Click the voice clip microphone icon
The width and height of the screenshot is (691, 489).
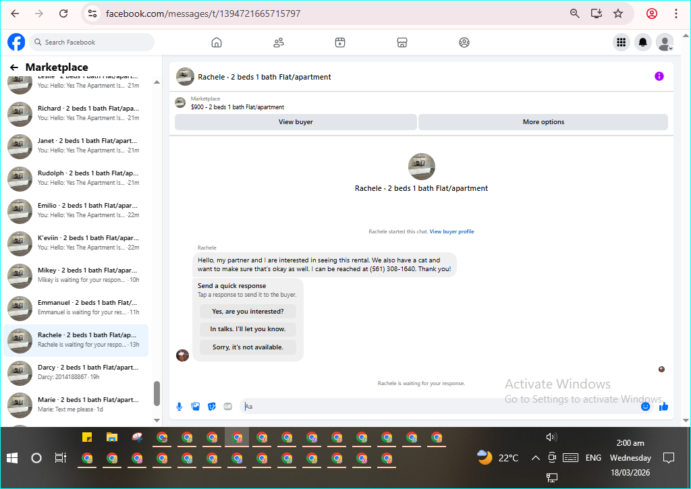click(x=179, y=406)
